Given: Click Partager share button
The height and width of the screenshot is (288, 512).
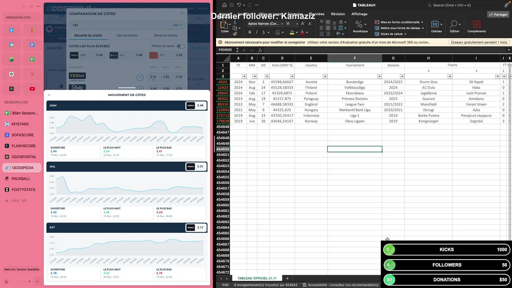Looking at the screenshot, I should [x=498, y=14].
